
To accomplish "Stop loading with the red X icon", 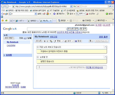I will [x=78, y=6].
